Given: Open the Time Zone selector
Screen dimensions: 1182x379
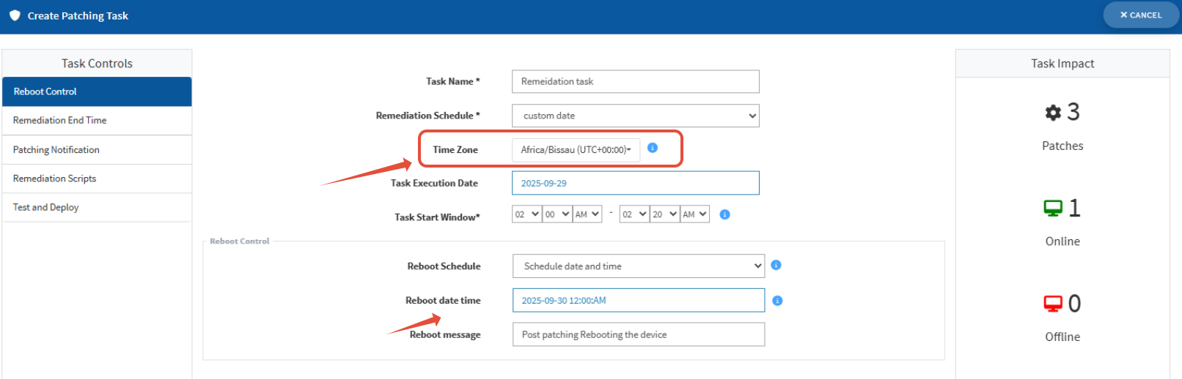Looking at the screenshot, I should click(576, 150).
